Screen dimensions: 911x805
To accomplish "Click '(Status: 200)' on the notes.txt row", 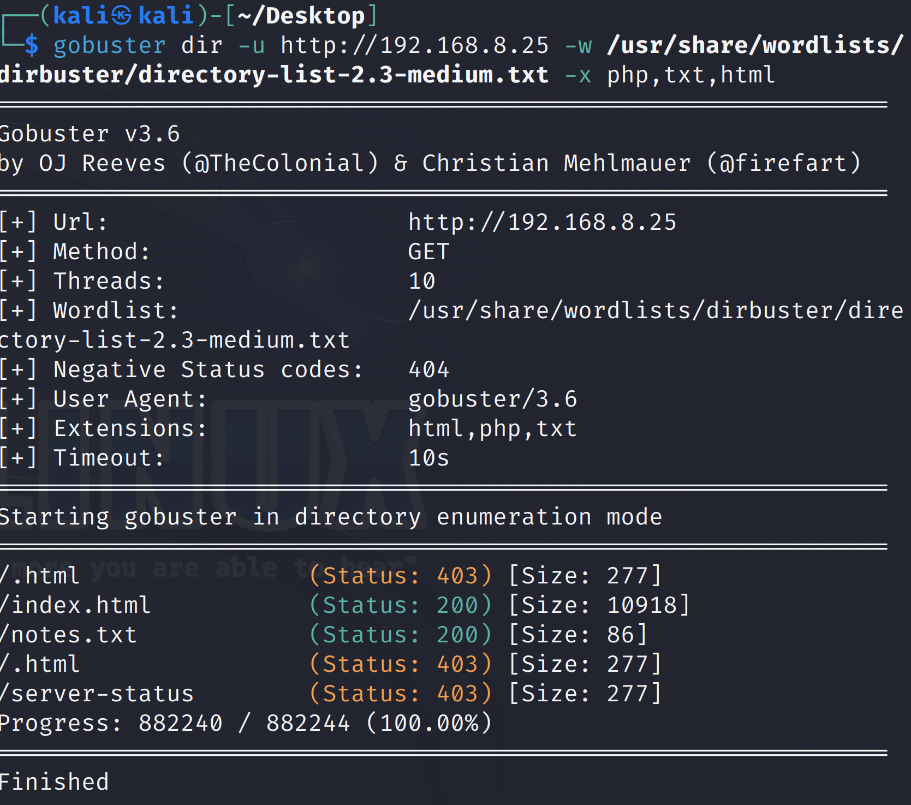I will tap(401, 635).
